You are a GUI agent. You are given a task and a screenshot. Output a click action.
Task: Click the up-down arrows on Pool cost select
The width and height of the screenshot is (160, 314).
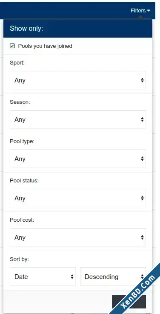tap(142, 237)
